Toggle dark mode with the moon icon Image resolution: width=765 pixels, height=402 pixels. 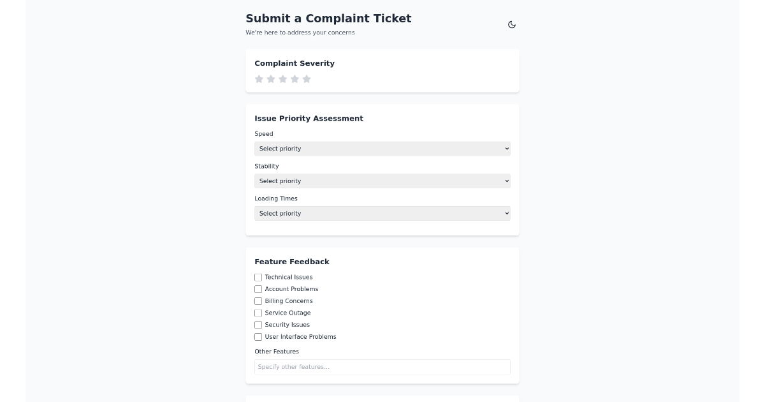(x=512, y=24)
